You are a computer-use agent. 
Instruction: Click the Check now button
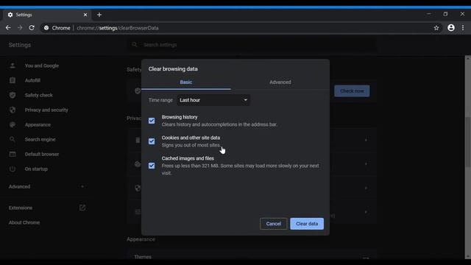pyautogui.click(x=352, y=91)
